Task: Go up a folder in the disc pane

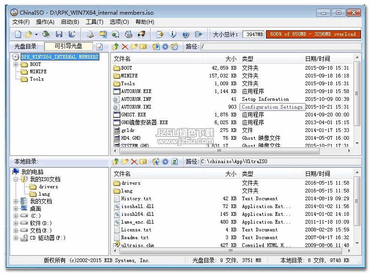Action: [115, 47]
